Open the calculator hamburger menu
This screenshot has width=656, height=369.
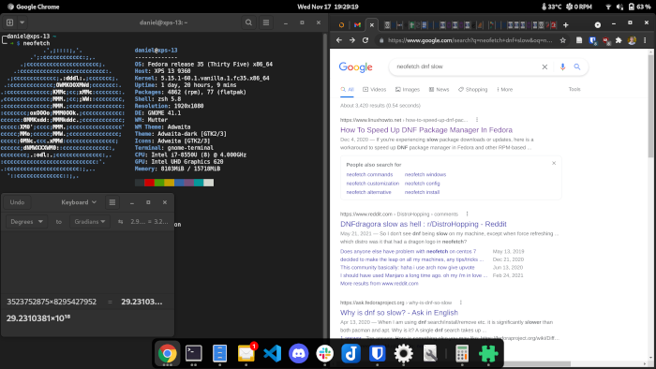pyautogui.click(x=112, y=202)
